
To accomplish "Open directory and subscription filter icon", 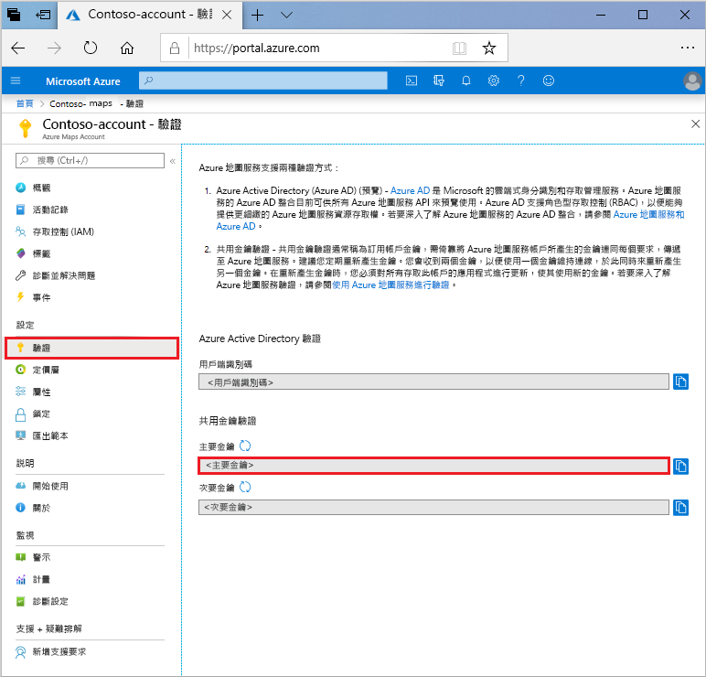I will point(439,81).
